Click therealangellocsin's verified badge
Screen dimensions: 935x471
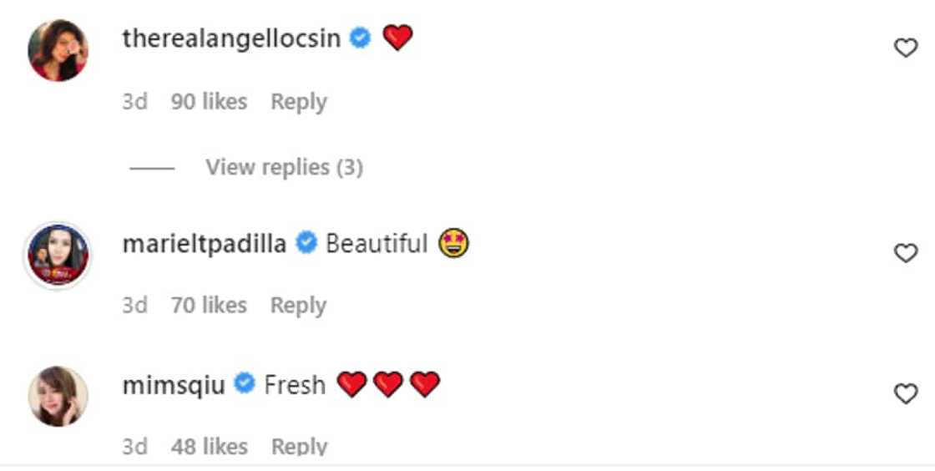click(361, 38)
